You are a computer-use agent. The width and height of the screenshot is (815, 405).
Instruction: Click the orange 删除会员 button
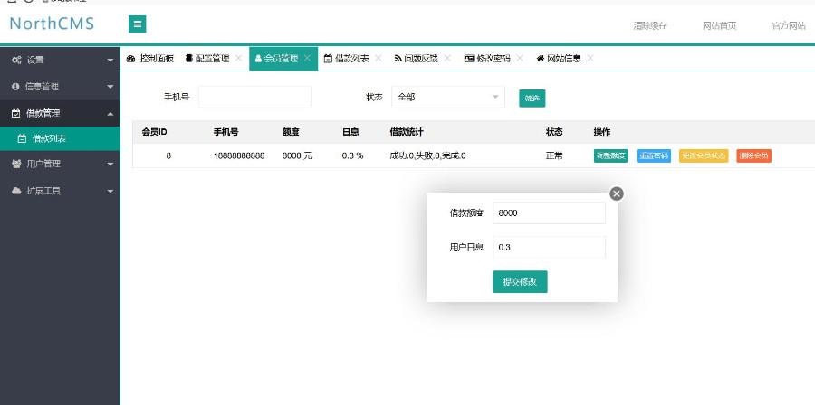point(753,155)
